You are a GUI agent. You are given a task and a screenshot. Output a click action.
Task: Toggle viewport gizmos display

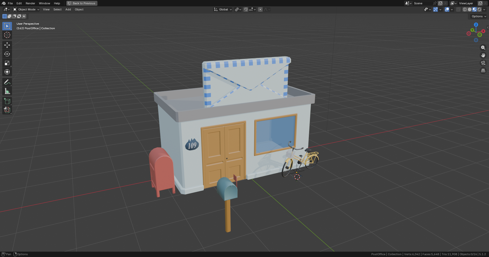(436, 9)
